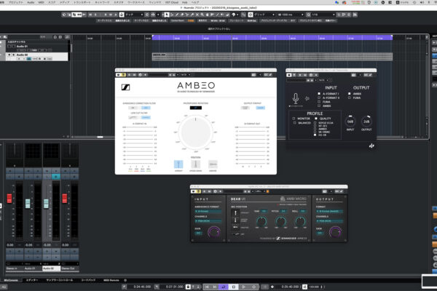Click the waveform logo at plugin bottom right
Screen dimensions: 437x291
click(x=371, y=145)
